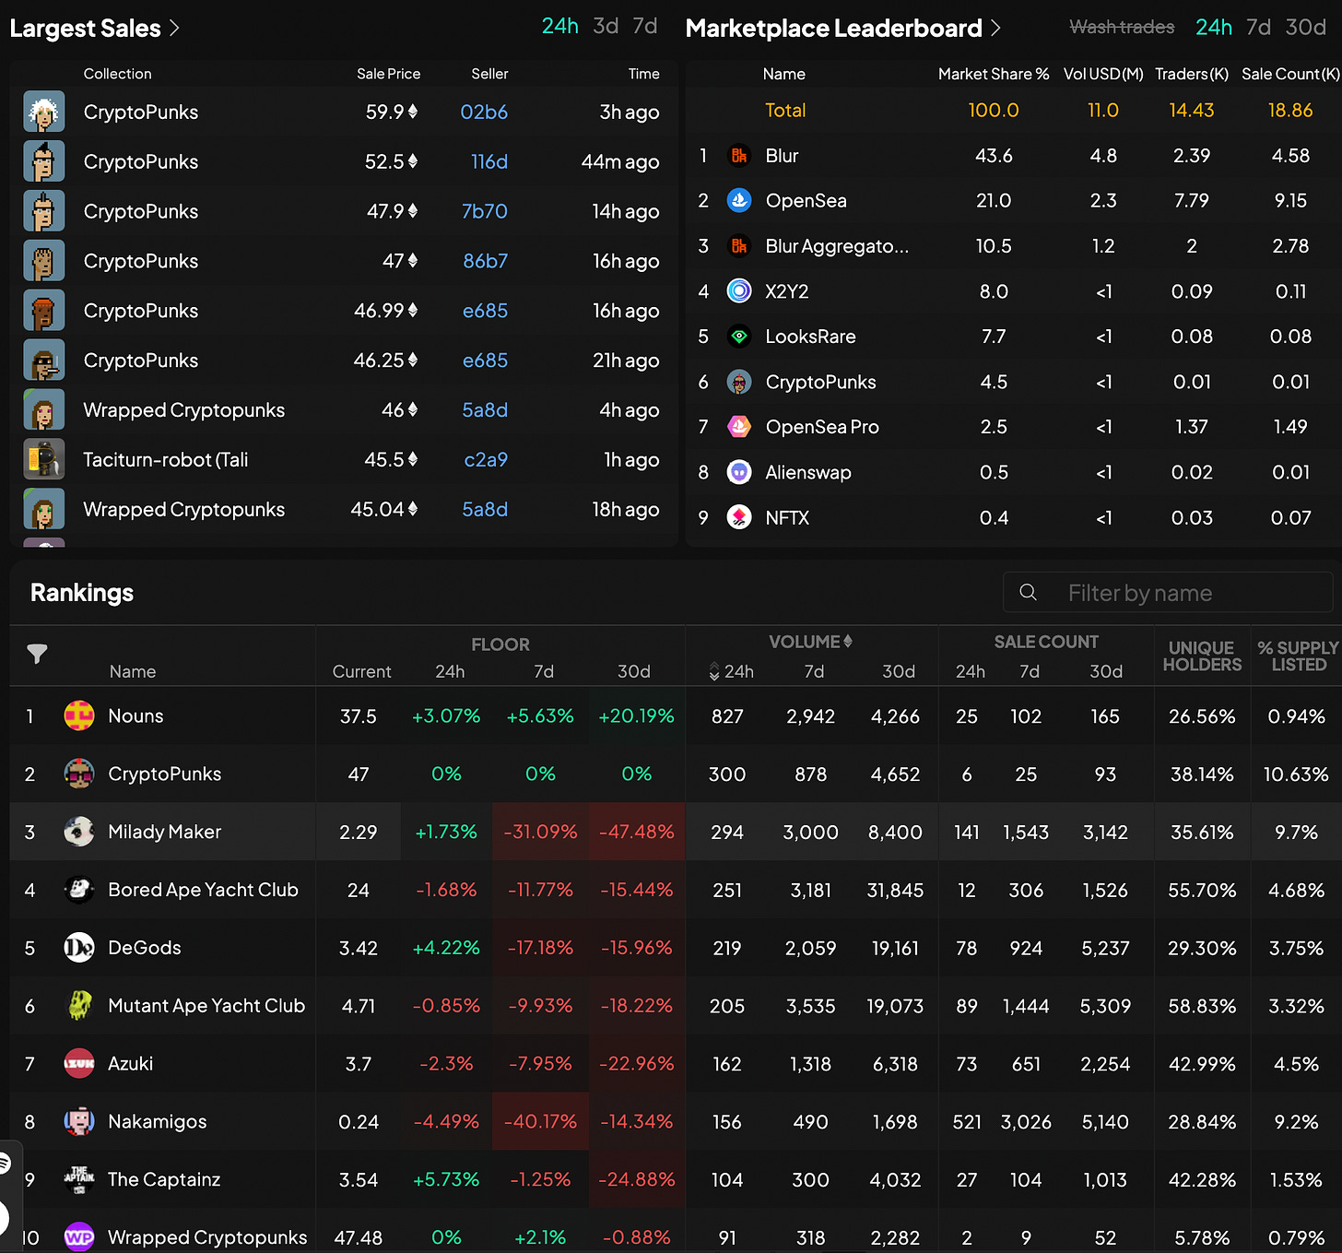Screen dimensions: 1342x1253
Task: Click the OpenSea Pro logo
Action: pyautogui.click(x=739, y=427)
